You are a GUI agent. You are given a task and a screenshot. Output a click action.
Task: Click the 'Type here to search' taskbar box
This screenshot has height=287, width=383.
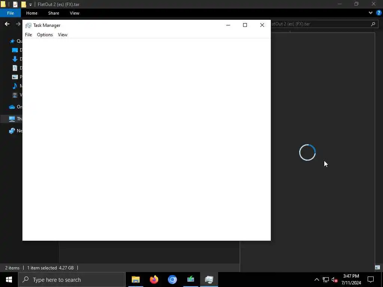[72, 280]
